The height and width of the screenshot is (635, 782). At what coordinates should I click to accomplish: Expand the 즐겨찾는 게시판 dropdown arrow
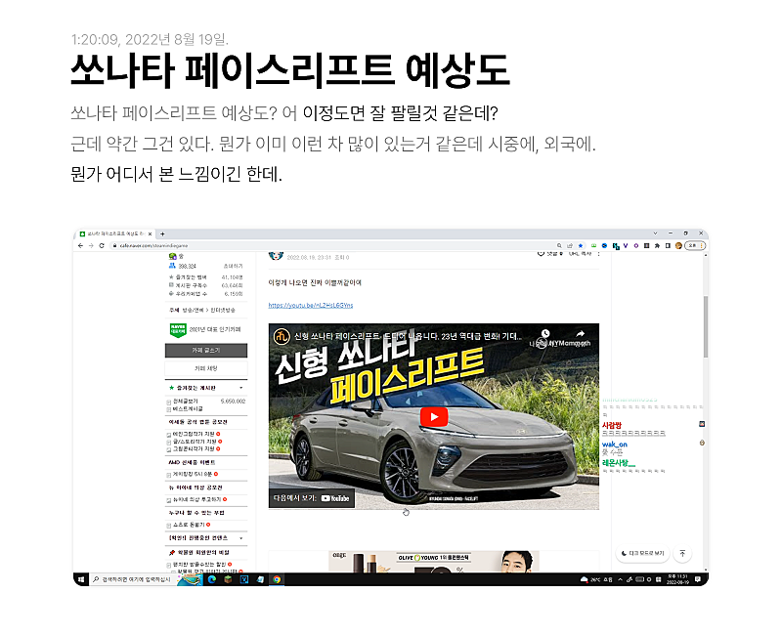(241, 388)
